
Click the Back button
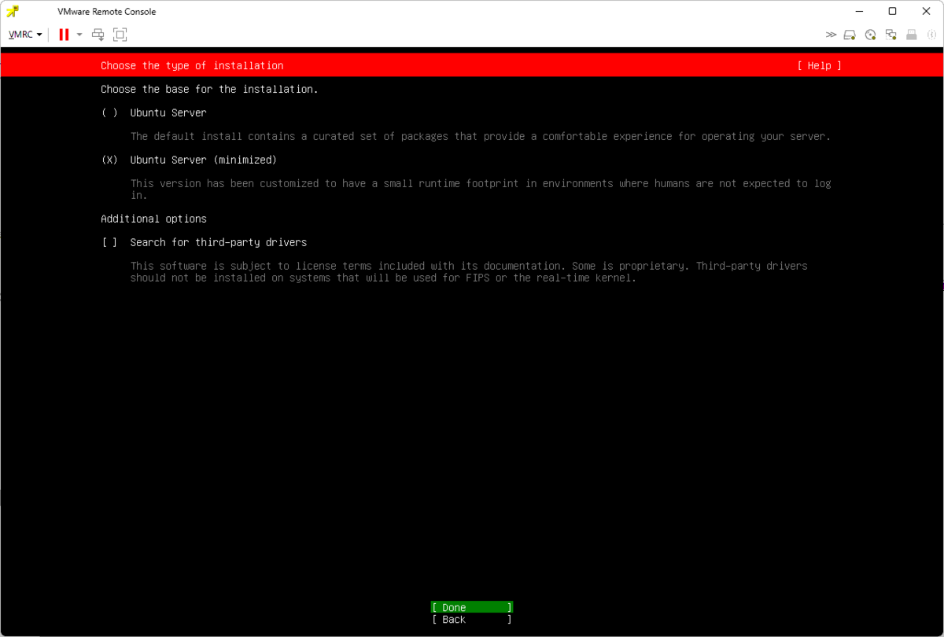click(472, 620)
